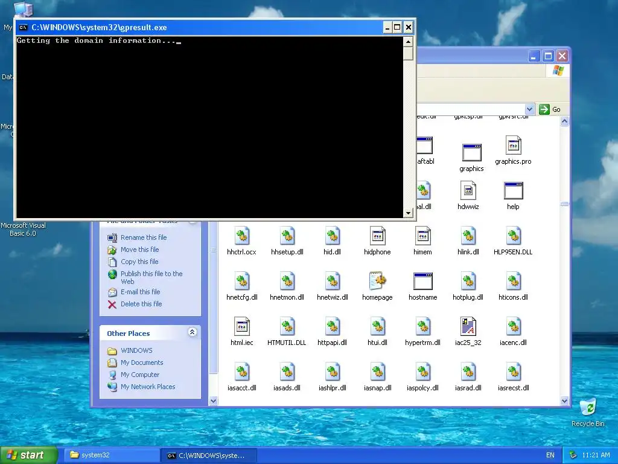Select the hotplug.dll file icon
The width and height of the screenshot is (618, 464).
click(468, 282)
